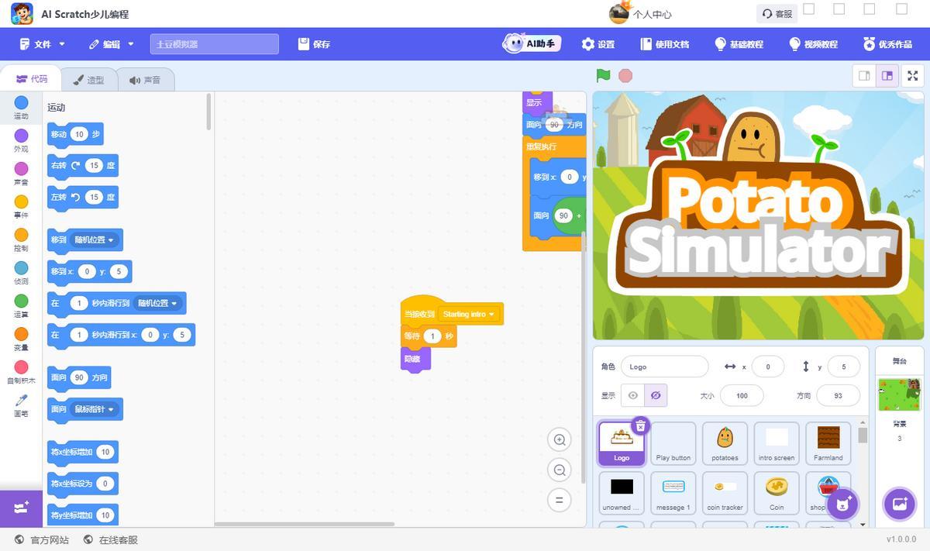Delete the Logo sprite with trash icon
930x551 pixels.
click(640, 425)
